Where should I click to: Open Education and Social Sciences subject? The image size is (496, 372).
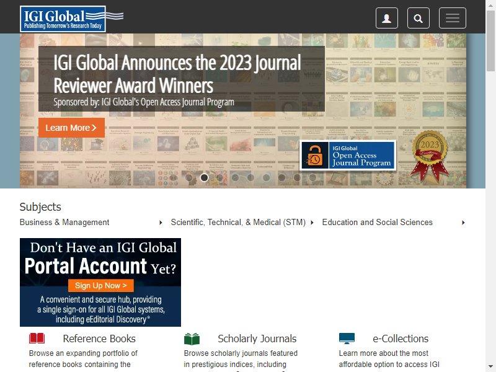[x=377, y=223]
